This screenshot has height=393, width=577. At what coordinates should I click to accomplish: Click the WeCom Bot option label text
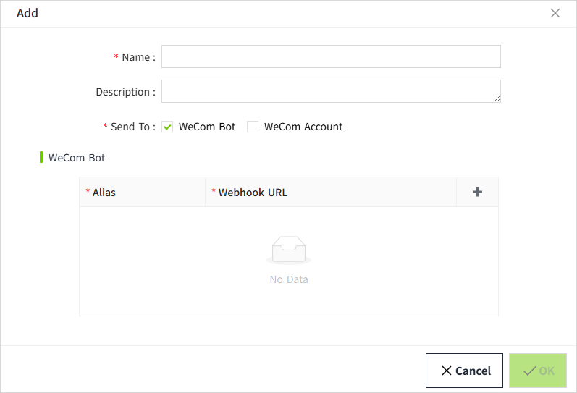click(x=207, y=127)
